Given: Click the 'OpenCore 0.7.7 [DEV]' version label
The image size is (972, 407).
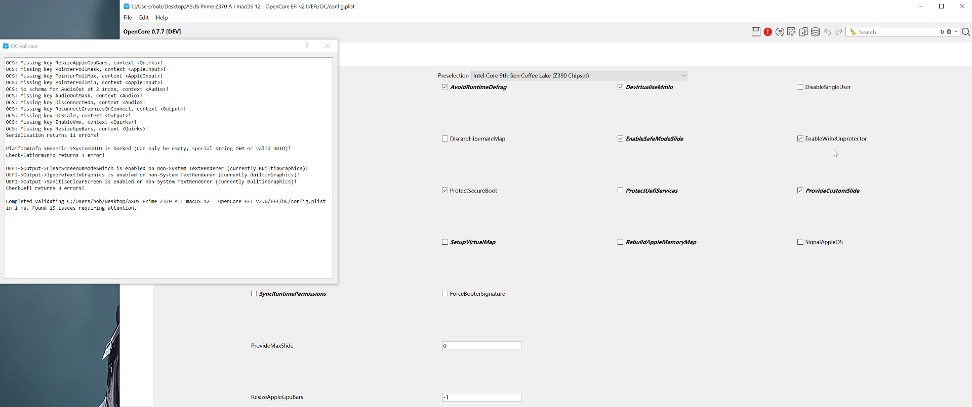Looking at the screenshot, I should [x=152, y=31].
